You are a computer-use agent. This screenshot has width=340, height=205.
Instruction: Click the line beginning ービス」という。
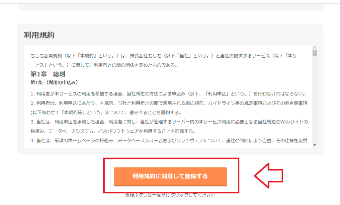pos(104,65)
